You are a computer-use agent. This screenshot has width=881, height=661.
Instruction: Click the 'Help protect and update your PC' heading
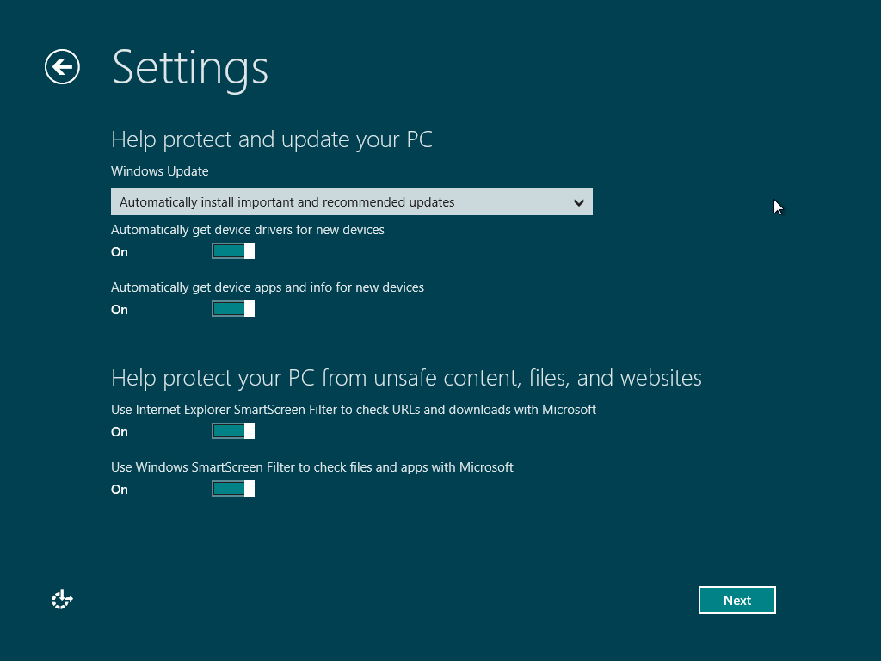pyautogui.click(x=272, y=139)
